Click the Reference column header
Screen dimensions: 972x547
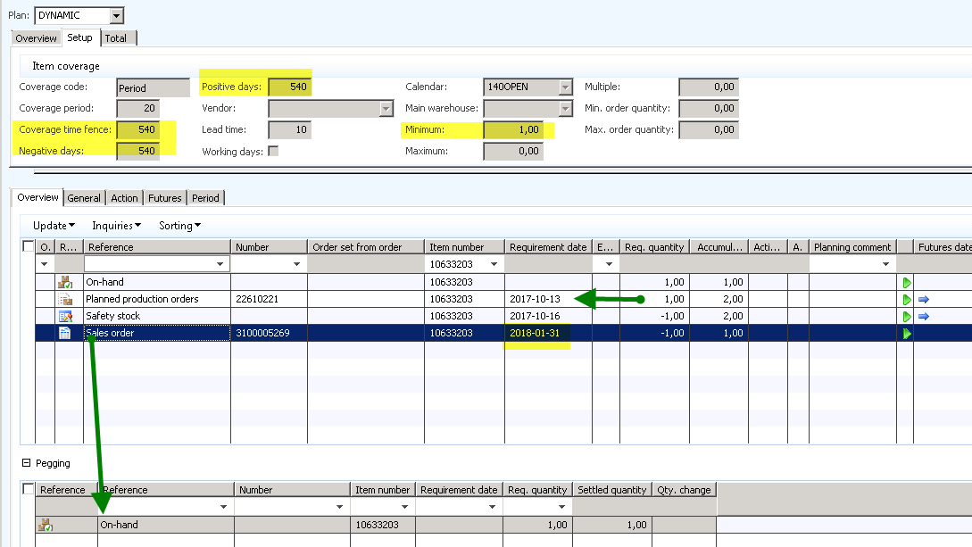tap(157, 247)
